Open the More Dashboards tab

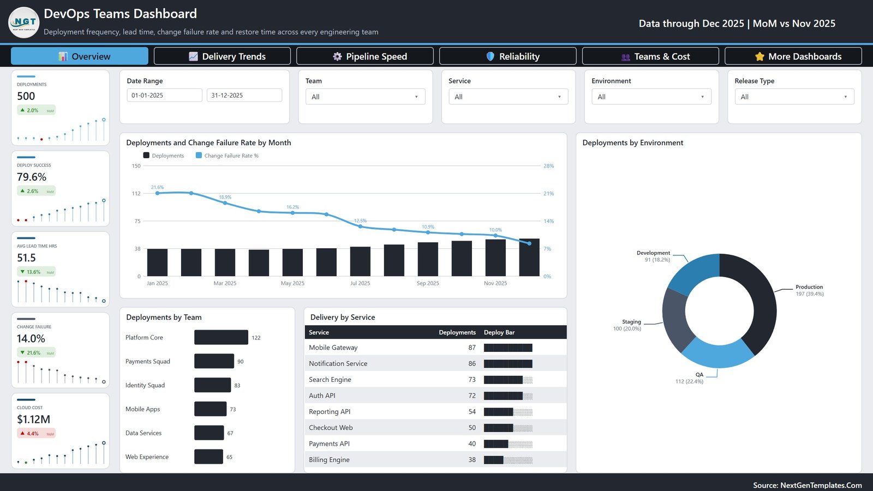[793, 56]
